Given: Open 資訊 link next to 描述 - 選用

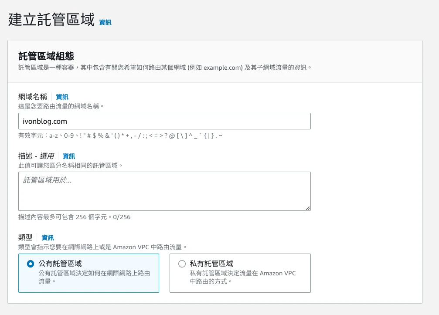Looking at the screenshot, I should (x=69, y=156).
